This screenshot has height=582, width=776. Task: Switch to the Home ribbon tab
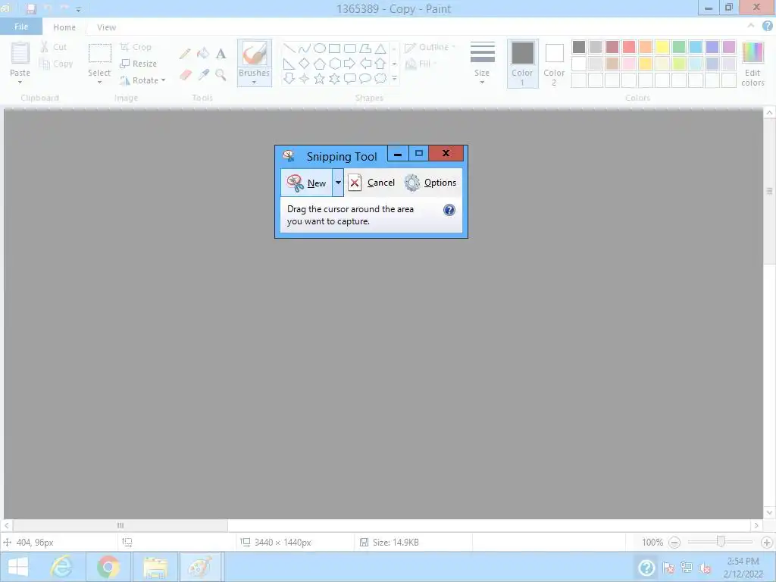point(64,27)
